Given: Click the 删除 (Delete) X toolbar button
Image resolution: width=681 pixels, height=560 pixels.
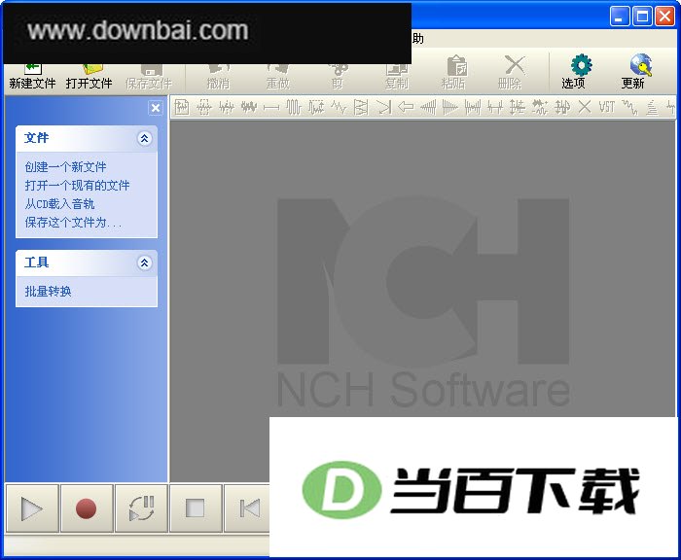Looking at the screenshot, I should 510,74.
